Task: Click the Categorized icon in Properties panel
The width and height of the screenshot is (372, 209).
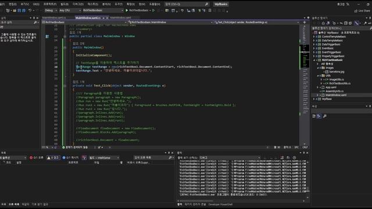Action: [314, 116]
